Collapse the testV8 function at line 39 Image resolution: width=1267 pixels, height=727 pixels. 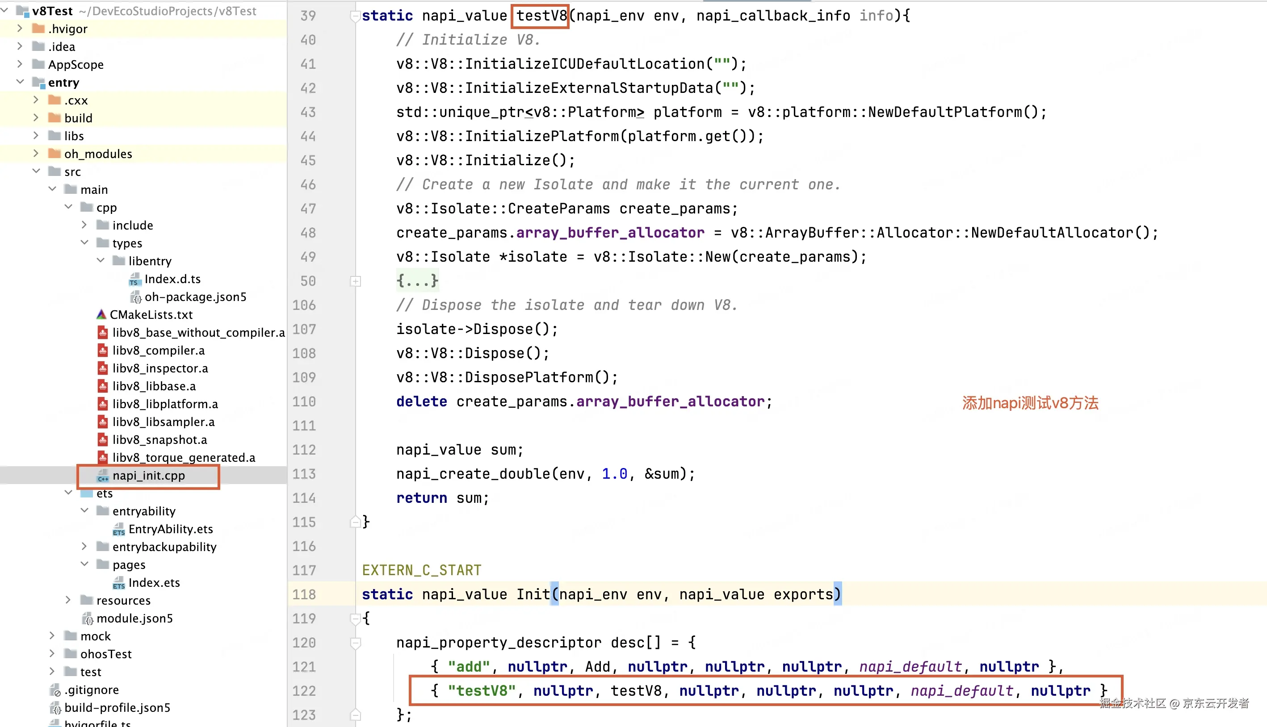[x=356, y=16]
